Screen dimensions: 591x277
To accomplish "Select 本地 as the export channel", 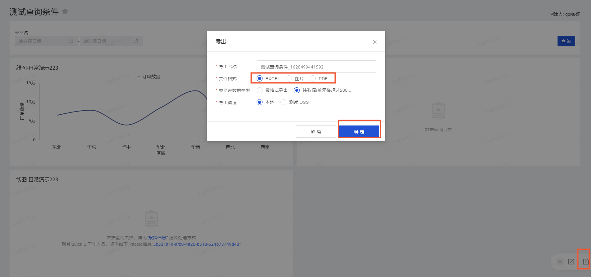I will 260,102.
